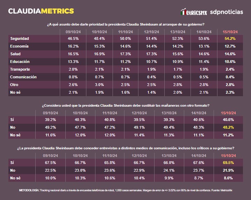251x200 pixels.
Task: Click the METODOLOGÍA footnote text
Action: 125,190
